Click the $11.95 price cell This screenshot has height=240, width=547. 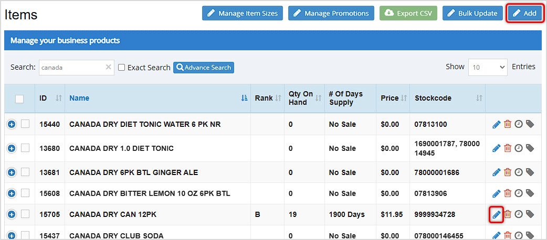coord(392,214)
